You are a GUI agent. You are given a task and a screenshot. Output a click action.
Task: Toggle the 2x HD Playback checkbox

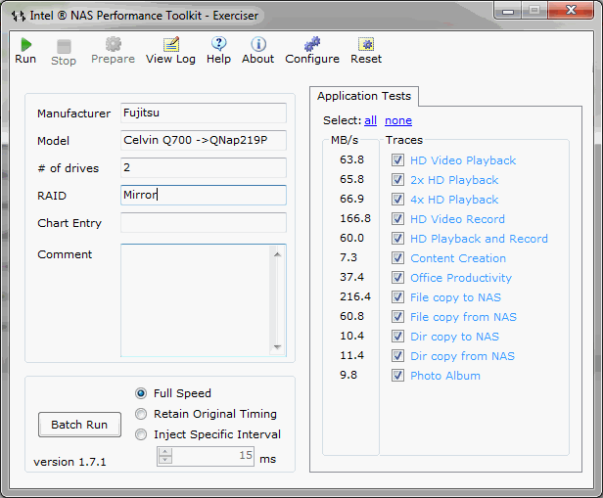pos(397,179)
